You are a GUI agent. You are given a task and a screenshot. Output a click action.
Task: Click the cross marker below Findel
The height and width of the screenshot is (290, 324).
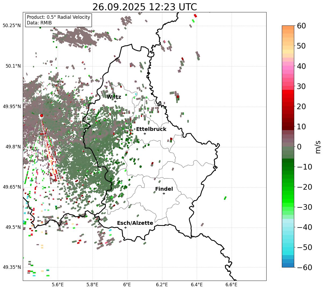point(164,193)
